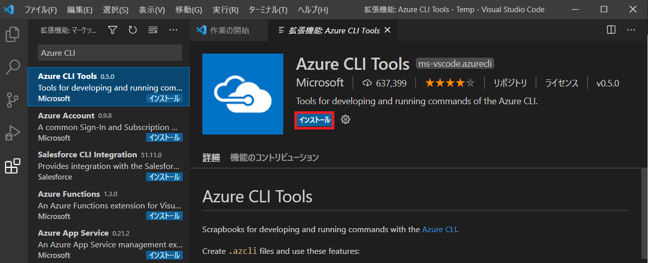This screenshot has width=648, height=263.
Task: Open the Run and Debug view
Action: click(x=12, y=133)
